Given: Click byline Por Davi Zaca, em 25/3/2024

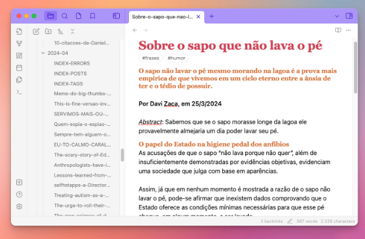Looking at the screenshot, I should click(x=180, y=104).
